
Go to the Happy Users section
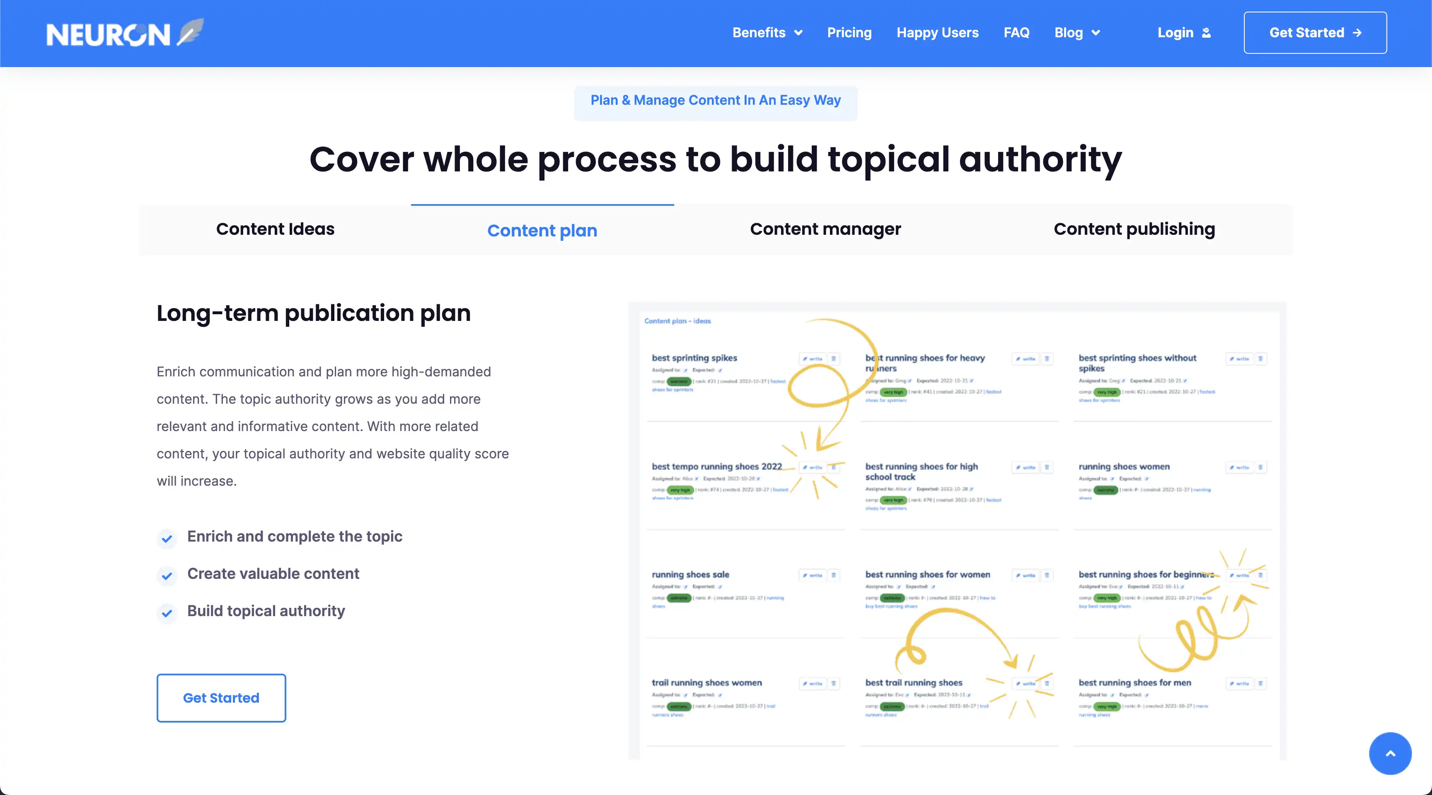(937, 33)
